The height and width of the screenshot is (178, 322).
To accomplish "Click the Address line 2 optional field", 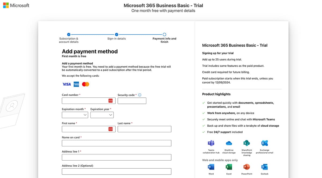I will point(116,171).
